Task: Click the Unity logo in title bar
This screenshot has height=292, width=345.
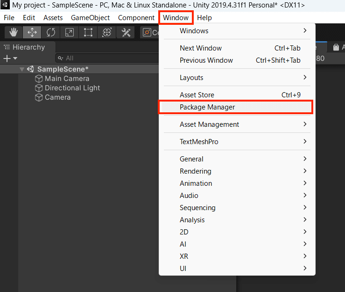Action: click(x=5, y=5)
